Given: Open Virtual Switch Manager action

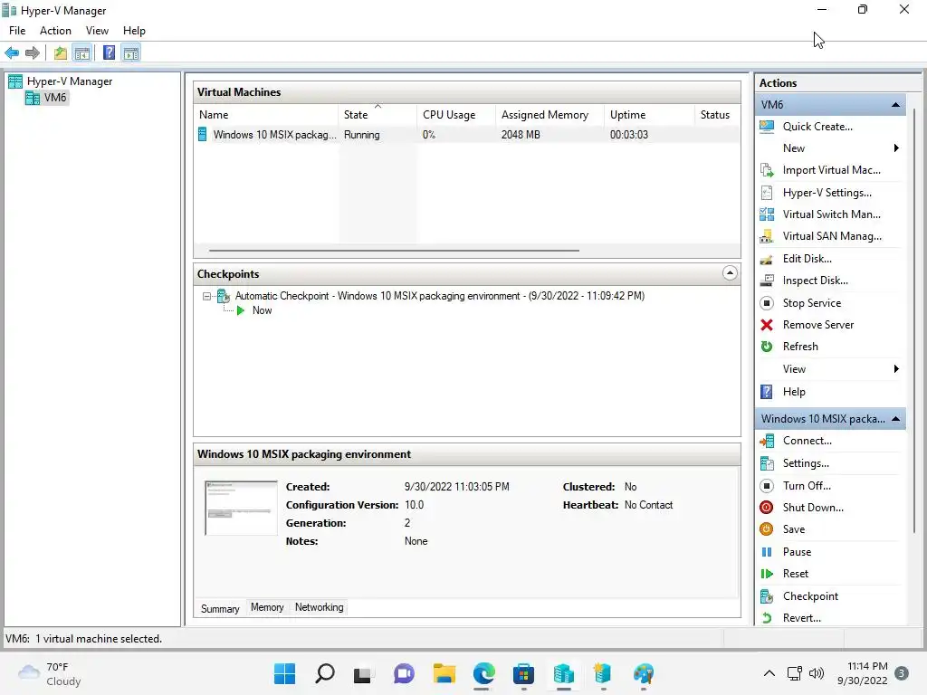Looking at the screenshot, I should tap(831, 214).
